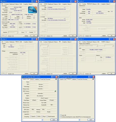Click the Intel Xeon processor logo
Screen dimensions: 116x122
pos(32,10)
